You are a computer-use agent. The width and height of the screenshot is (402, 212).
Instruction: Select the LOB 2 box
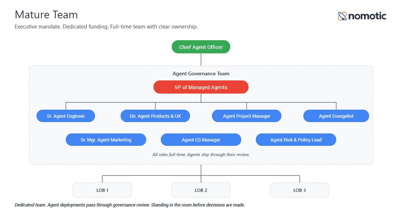(201, 190)
